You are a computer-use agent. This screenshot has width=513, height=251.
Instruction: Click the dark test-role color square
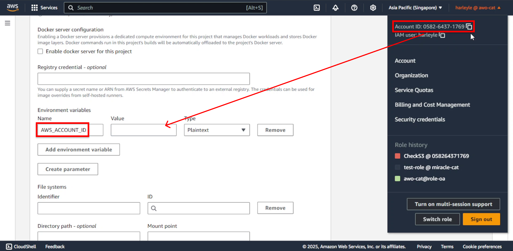pos(398,167)
